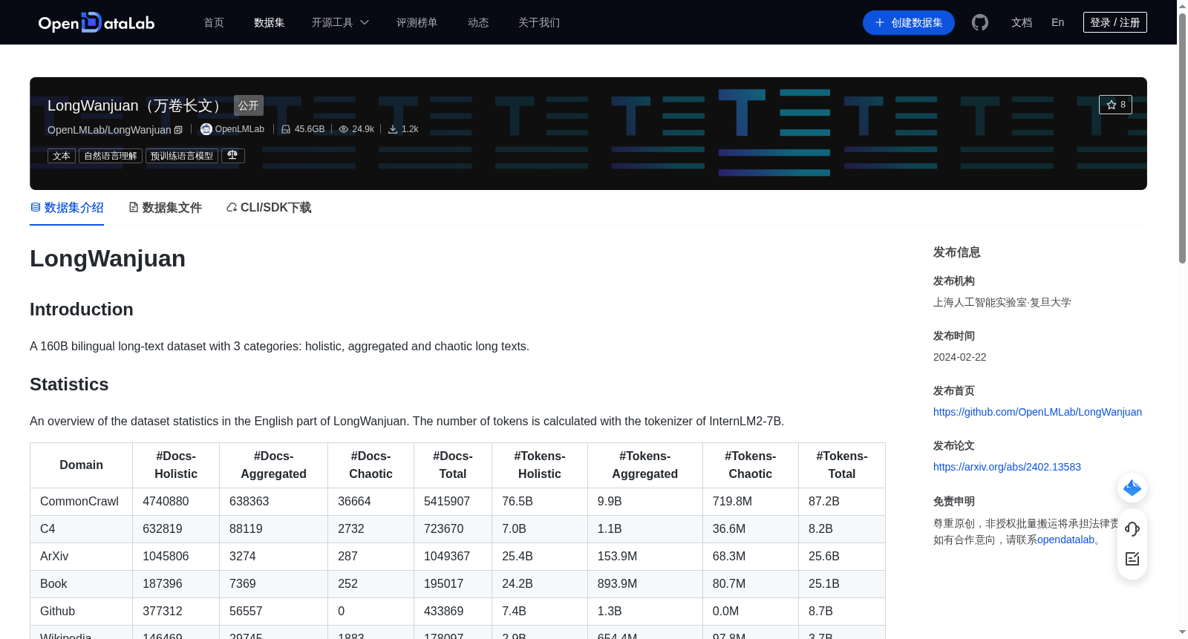Open the GitHub icon in the header

tap(980, 22)
